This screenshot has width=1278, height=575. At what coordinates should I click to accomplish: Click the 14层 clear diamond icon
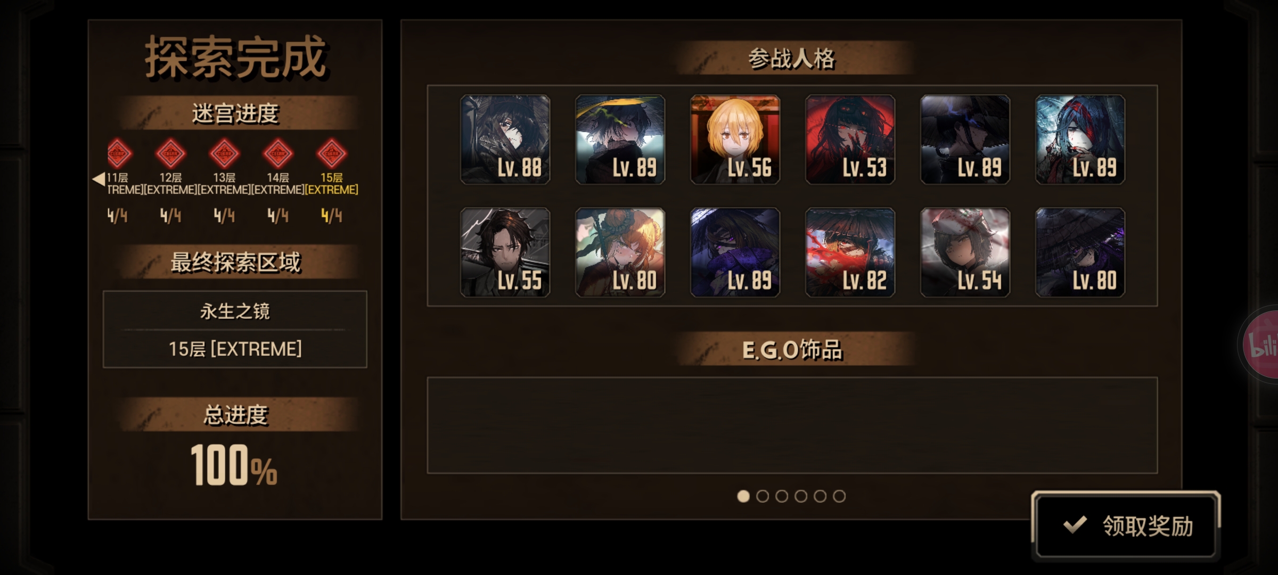(x=278, y=153)
